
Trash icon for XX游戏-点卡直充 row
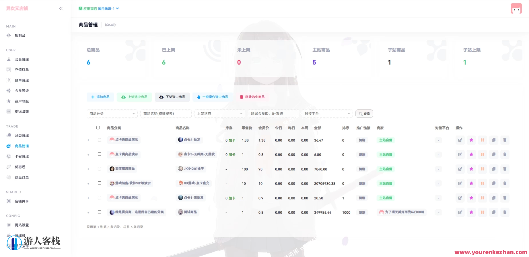point(505,183)
